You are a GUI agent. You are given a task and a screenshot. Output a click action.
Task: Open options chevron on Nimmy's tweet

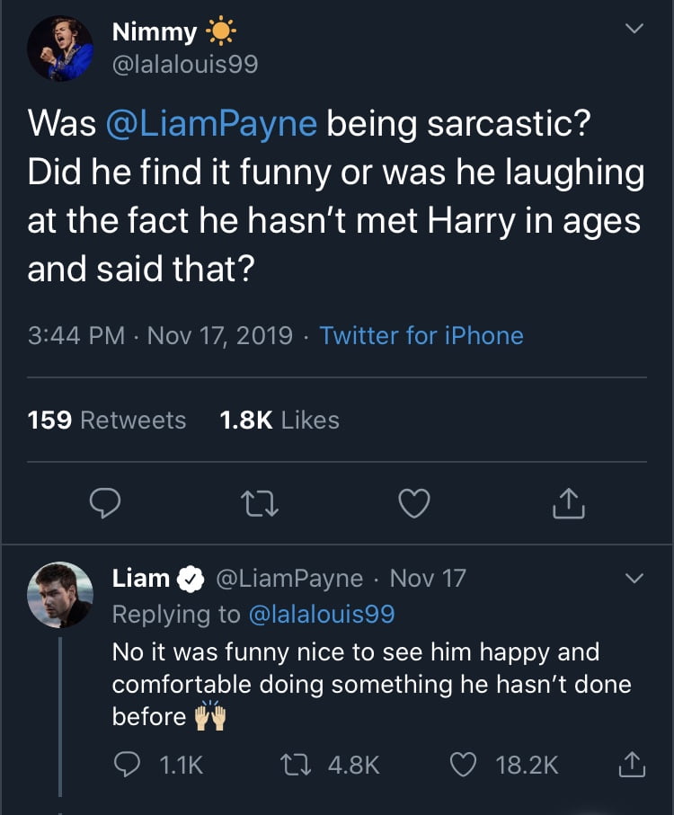pos(634,30)
